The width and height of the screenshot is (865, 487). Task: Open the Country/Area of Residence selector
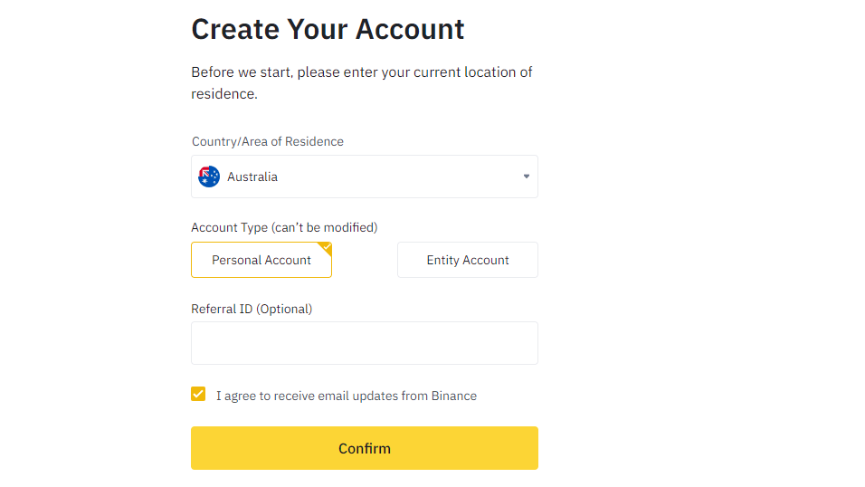[x=364, y=177]
